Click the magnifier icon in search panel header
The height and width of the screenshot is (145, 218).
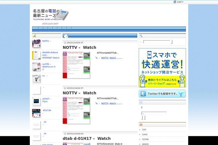point(141,36)
